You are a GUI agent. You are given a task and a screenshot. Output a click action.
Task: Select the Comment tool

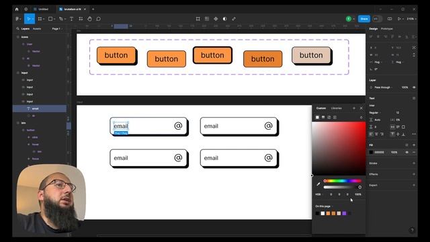coord(99,19)
